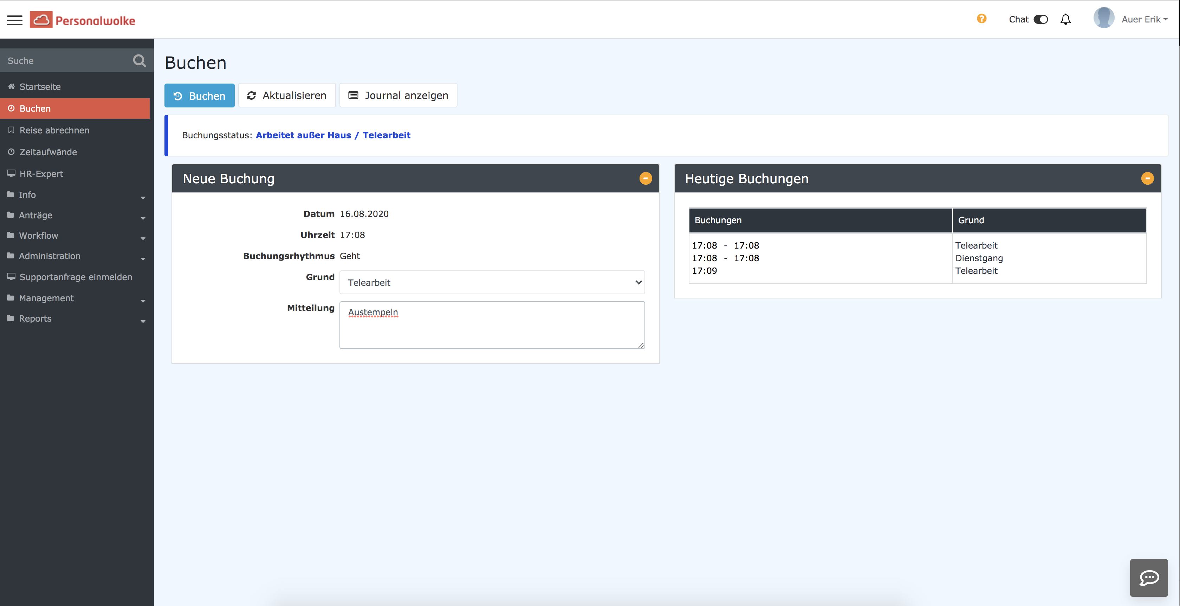
Task: Click the Buchungsrhythmus value Geht
Action: coord(350,256)
